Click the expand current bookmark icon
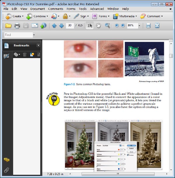The image size is (175, 178). [x=39, y=55]
